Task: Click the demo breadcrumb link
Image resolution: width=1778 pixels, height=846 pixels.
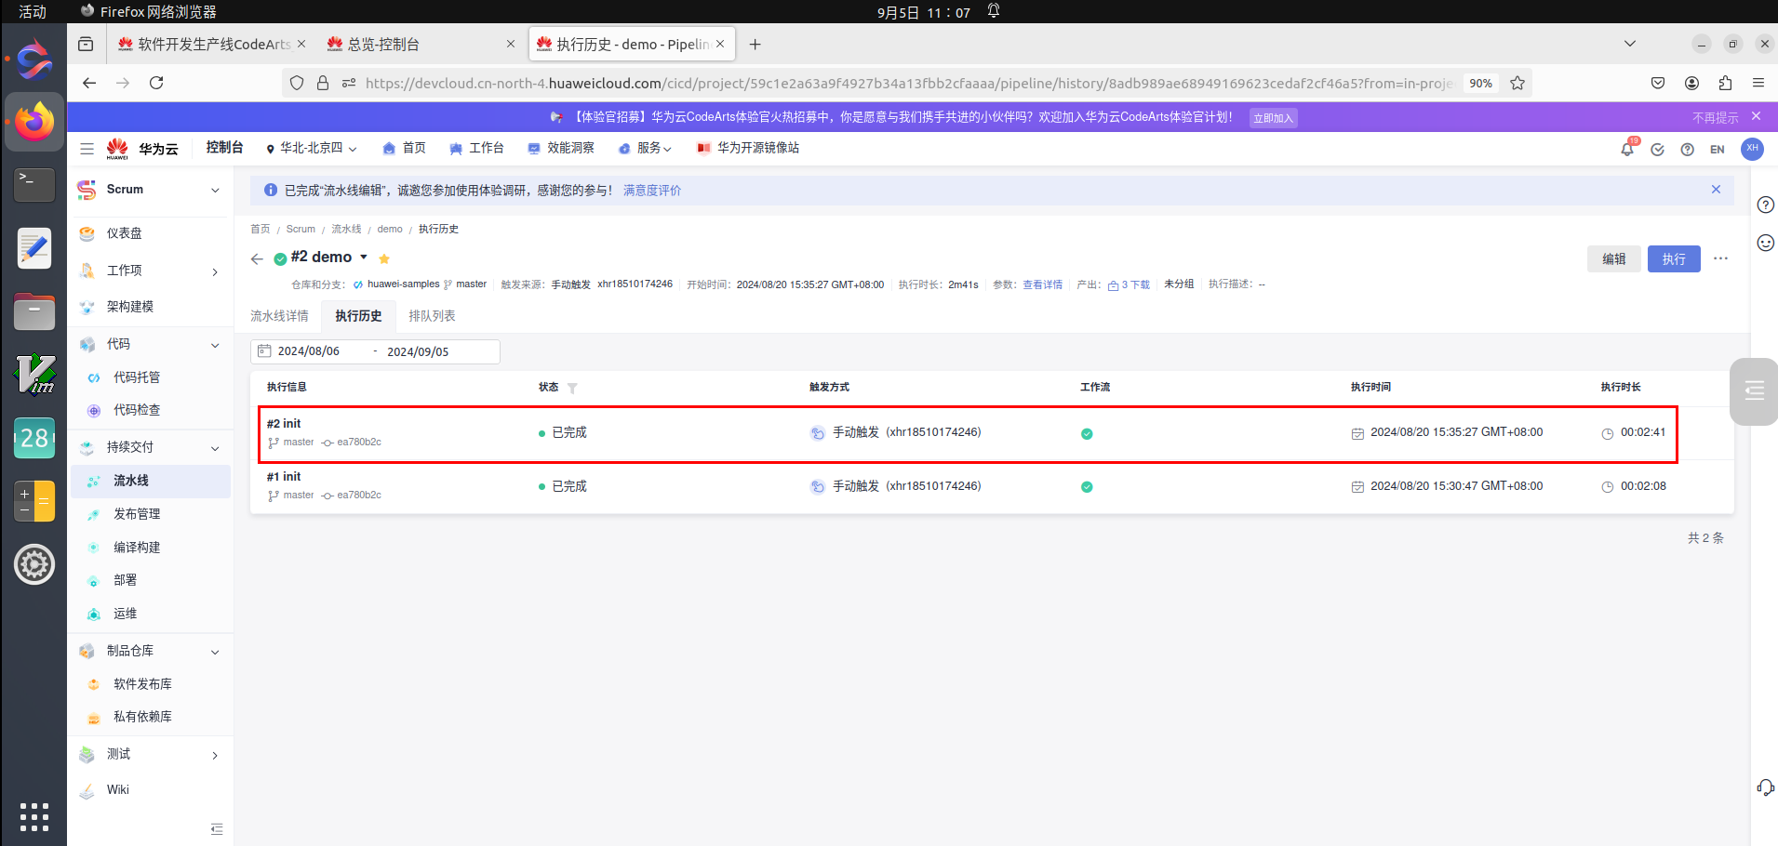Action: pyautogui.click(x=390, y=230)
